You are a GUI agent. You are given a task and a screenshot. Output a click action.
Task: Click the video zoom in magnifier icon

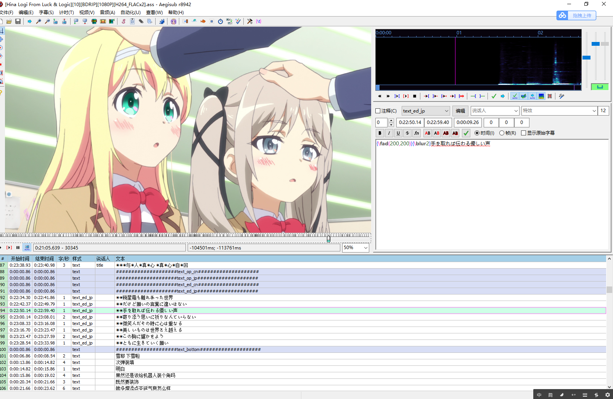pyautogui.click(x=39, y=21)
